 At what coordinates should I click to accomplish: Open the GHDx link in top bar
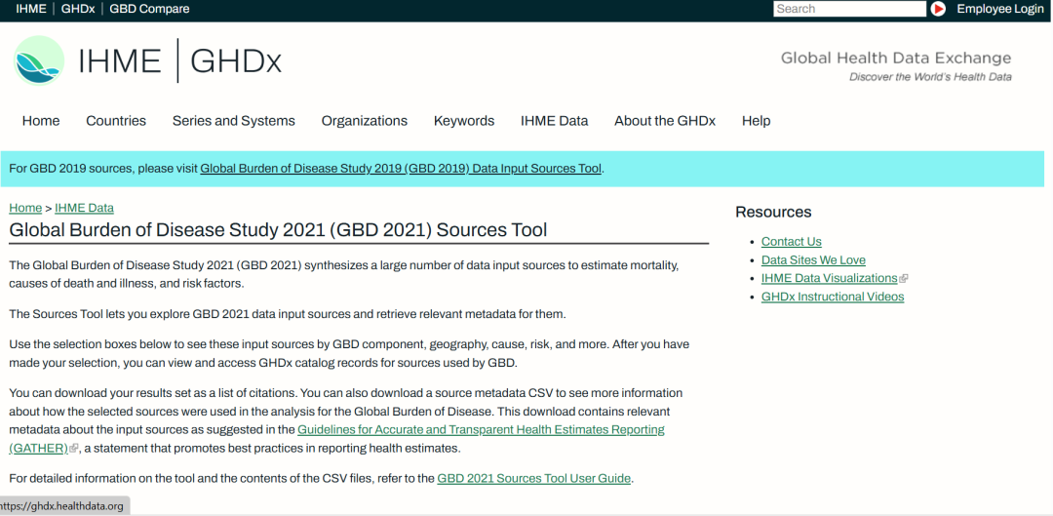(x=79, y=9)
